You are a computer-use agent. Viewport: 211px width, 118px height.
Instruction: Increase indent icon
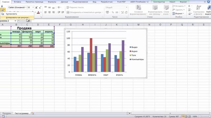pos(63,12)
